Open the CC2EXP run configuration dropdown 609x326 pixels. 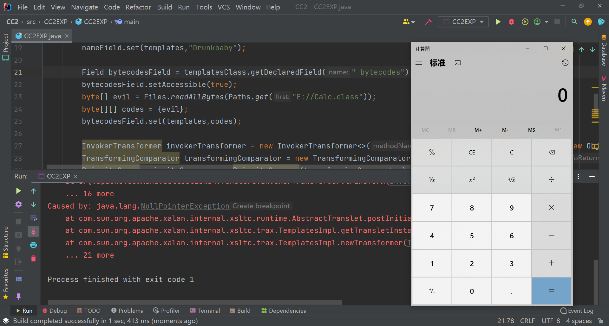(x=463, y=22)
